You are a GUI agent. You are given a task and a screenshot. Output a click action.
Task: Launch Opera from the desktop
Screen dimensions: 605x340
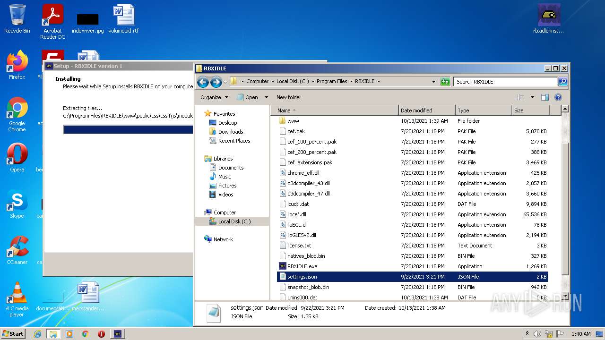tap(17, 157)
